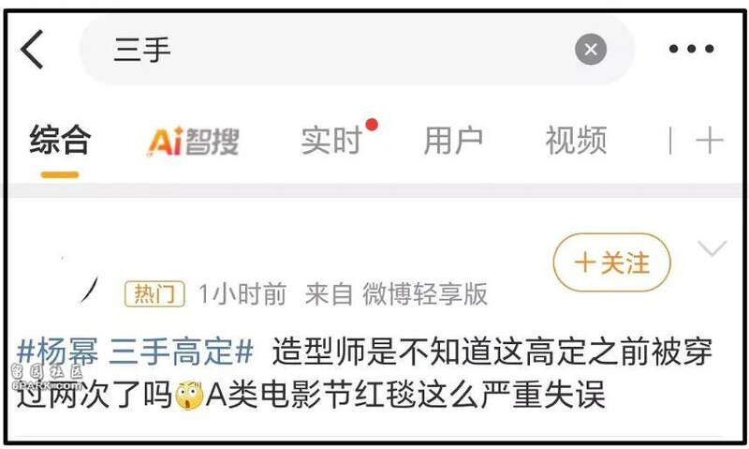Open the post body text

(364, 373)
